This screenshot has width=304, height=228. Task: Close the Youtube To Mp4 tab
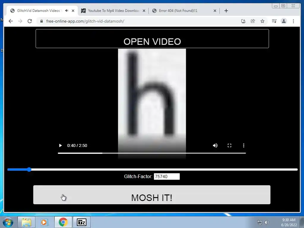pos(144,11)
